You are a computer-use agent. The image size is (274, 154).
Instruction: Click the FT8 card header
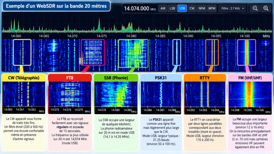70,78
